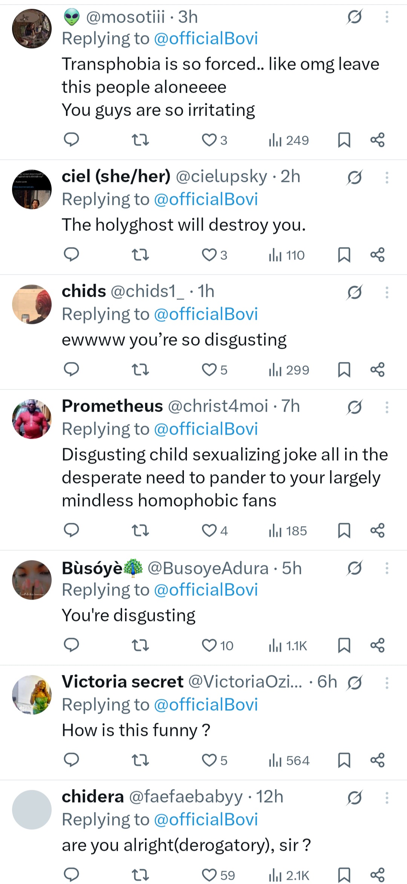
Task: Reply to @mosotiii's tweet
Action: pyautogui.click(x=71, y=140)
